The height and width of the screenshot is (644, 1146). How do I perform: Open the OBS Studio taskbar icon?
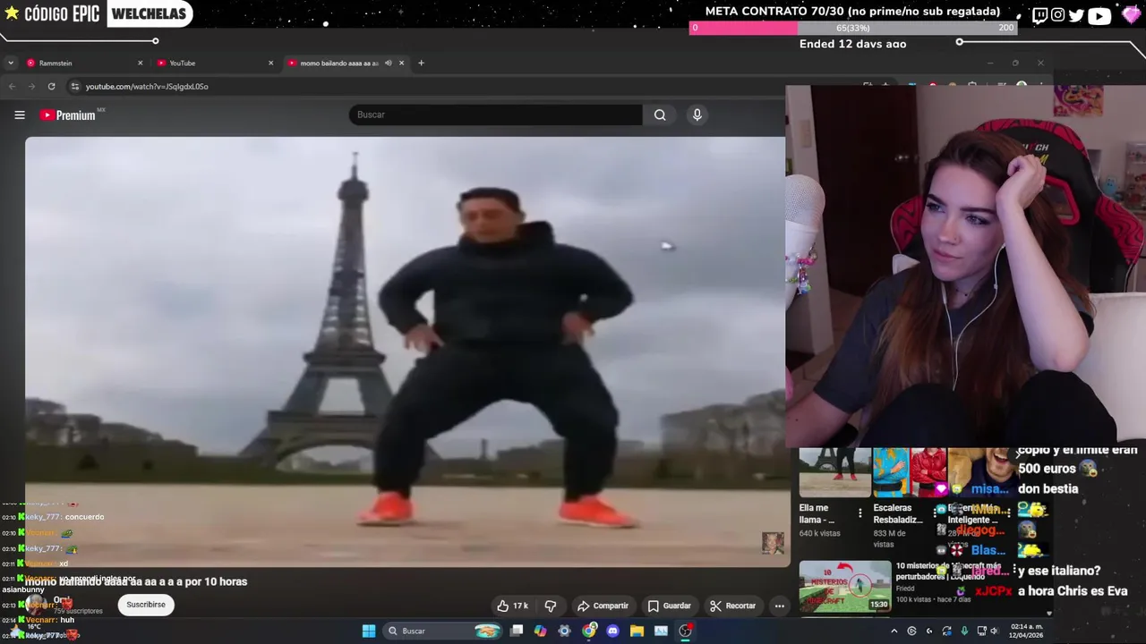tap(685, 631)
